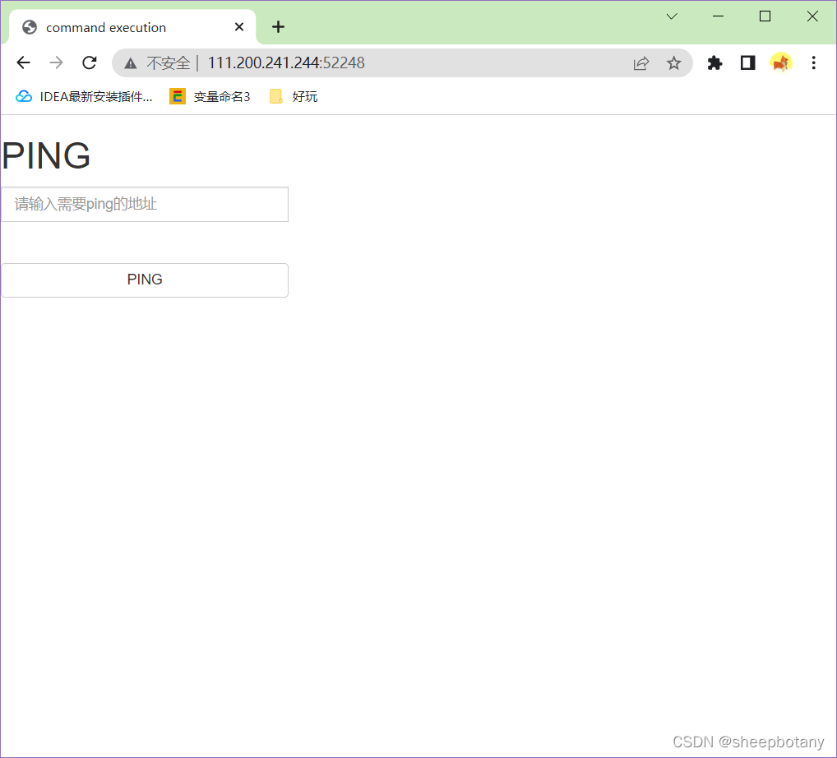Open the profile avatar menu
Screen dimensions: 837x758
coord(780,63)
